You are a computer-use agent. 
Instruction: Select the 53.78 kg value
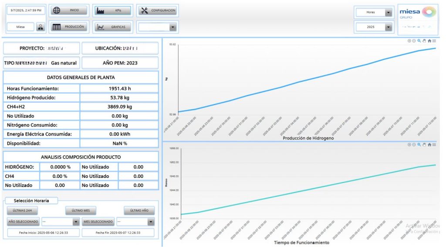pyautogui.click(x=120, y=98)
